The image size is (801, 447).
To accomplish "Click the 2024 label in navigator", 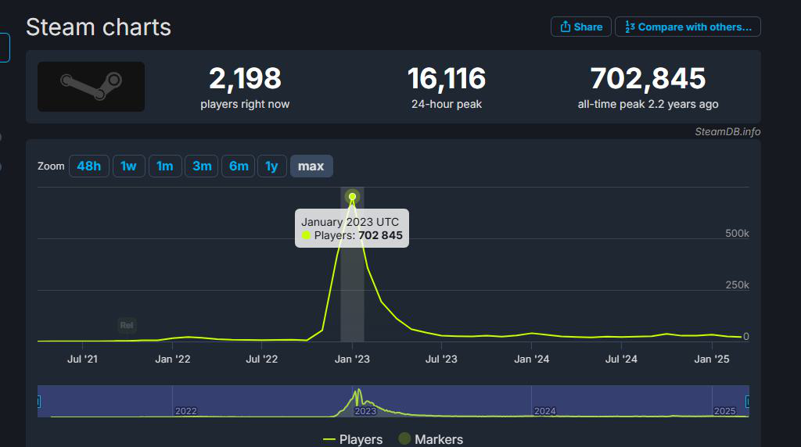I will [x=544, y=411].
